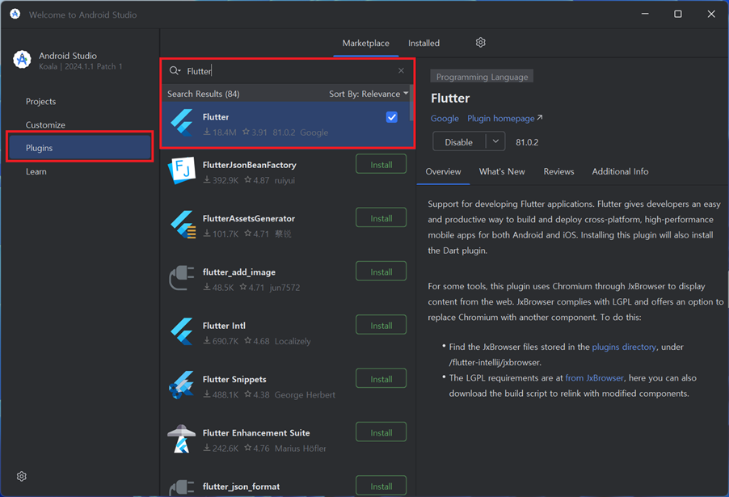This screenshot has width=729, height=497.
Task: Click the Flutter Snippets plugin icon
Action: pyautogui.click(x=181, y=386)
